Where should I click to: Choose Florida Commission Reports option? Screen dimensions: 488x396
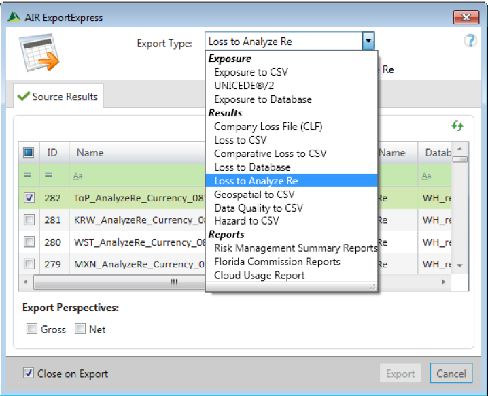coord(277,262)
